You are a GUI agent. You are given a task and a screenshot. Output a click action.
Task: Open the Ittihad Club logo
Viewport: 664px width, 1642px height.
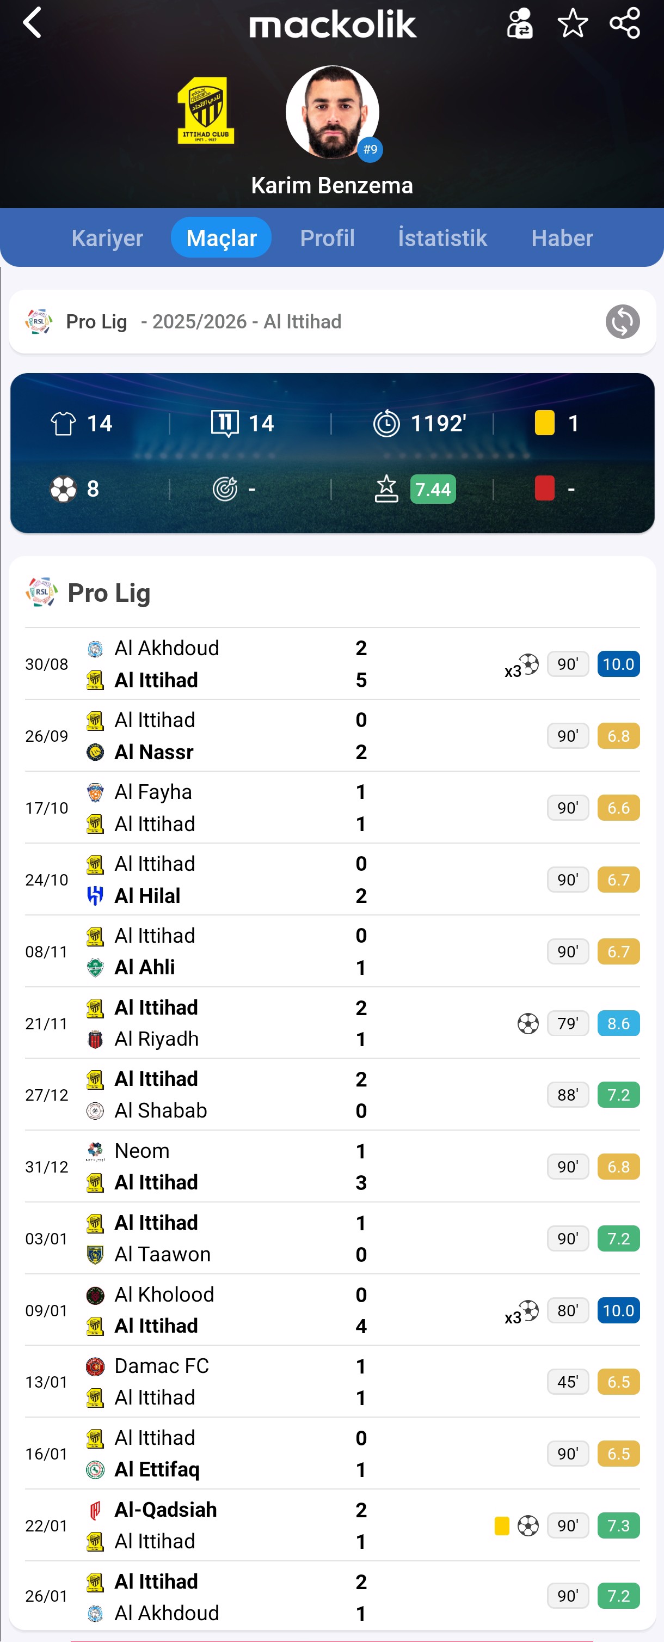point(205,110)
